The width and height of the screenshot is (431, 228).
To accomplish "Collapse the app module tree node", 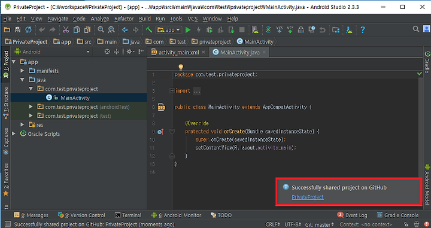I will coord(14,62).
